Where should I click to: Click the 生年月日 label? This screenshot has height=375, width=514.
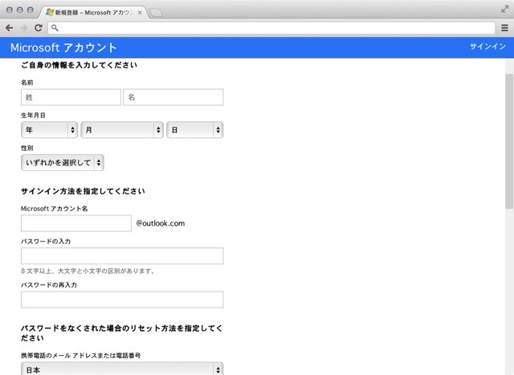pyautogui.click(x=33, y=115)
